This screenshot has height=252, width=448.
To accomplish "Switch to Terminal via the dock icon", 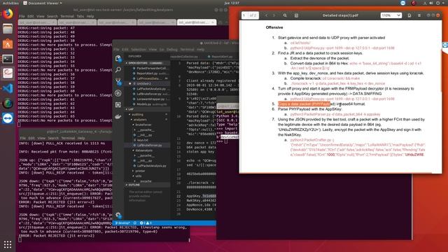I will pos(8,59).
